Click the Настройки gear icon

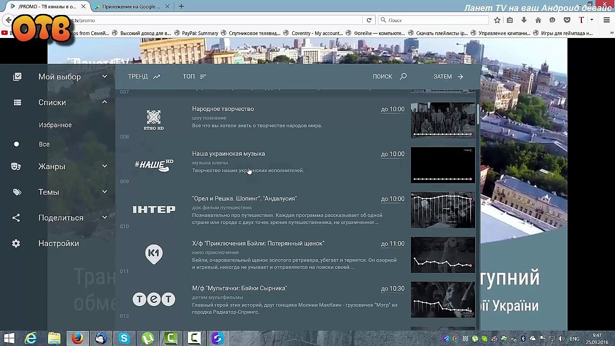click(x=16, y=244)
